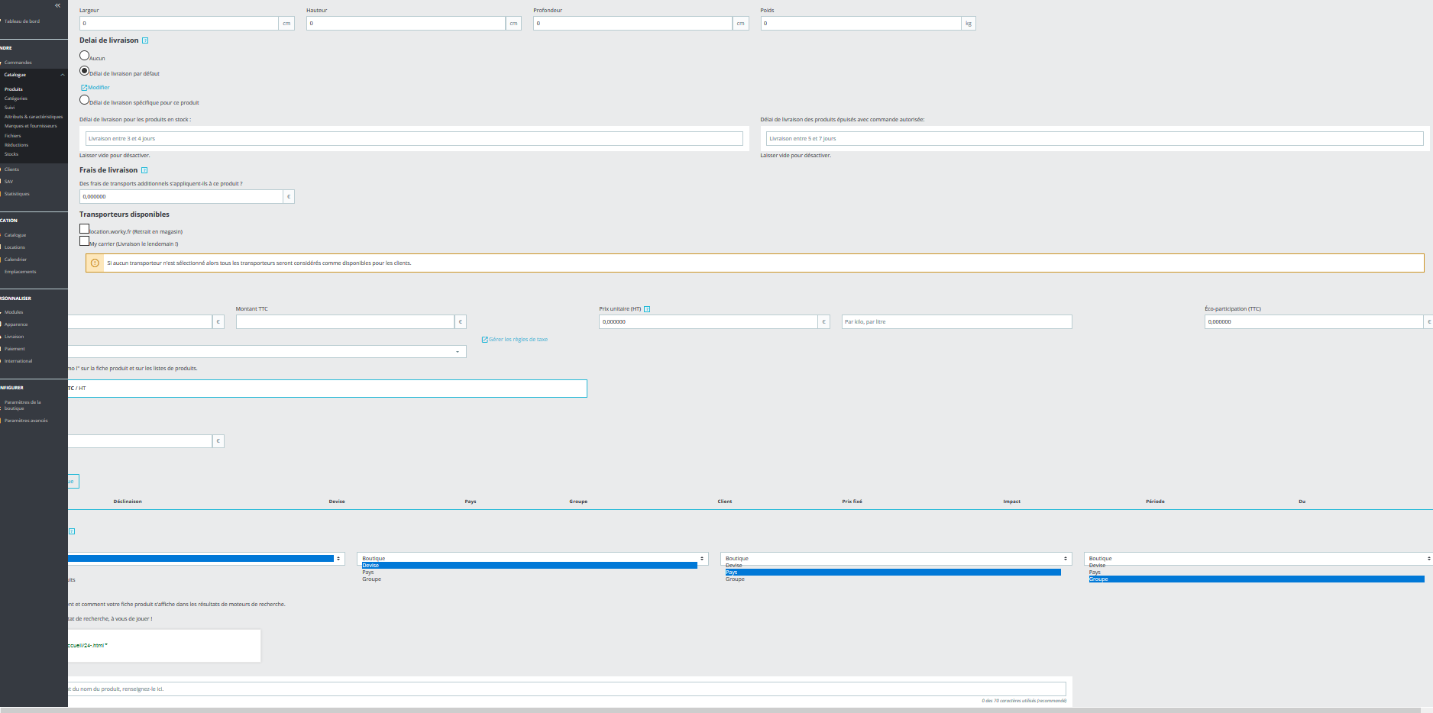Screen dimensions: 1433x713
Task: Open Locations in the sidebar
Action: 15,247
